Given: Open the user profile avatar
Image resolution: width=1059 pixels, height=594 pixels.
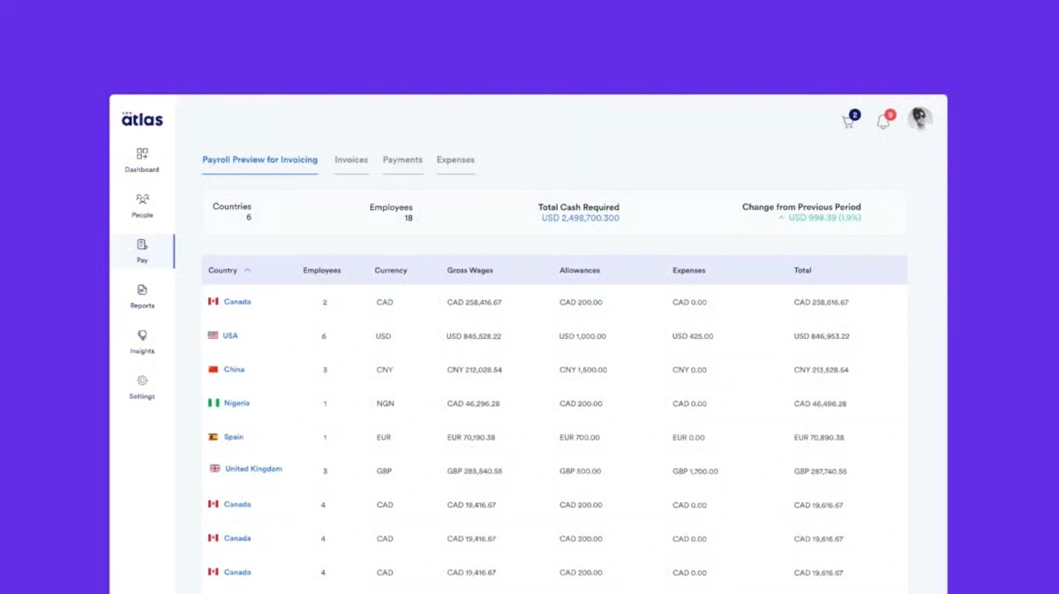Looking at the screenshot, I should coord(920,119).
